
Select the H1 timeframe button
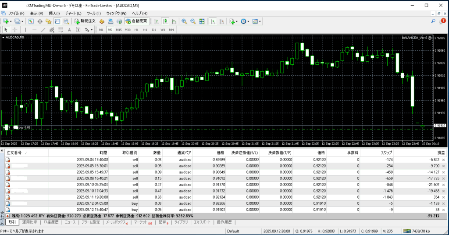pos(136,30)
